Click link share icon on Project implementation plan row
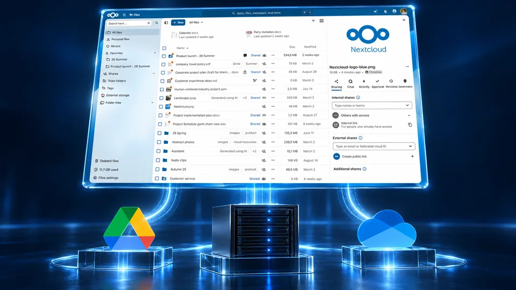The height and width of the screenshot is (290, 516). (x=264, y=115)
